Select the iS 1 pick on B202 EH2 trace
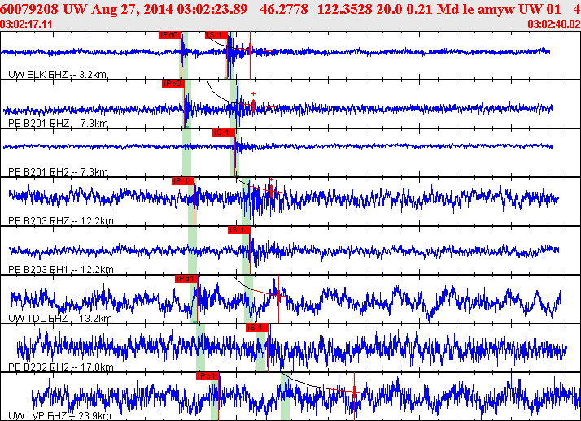This screenshot has height=421, width=581. pyautogui.click(x=256, y=327)
